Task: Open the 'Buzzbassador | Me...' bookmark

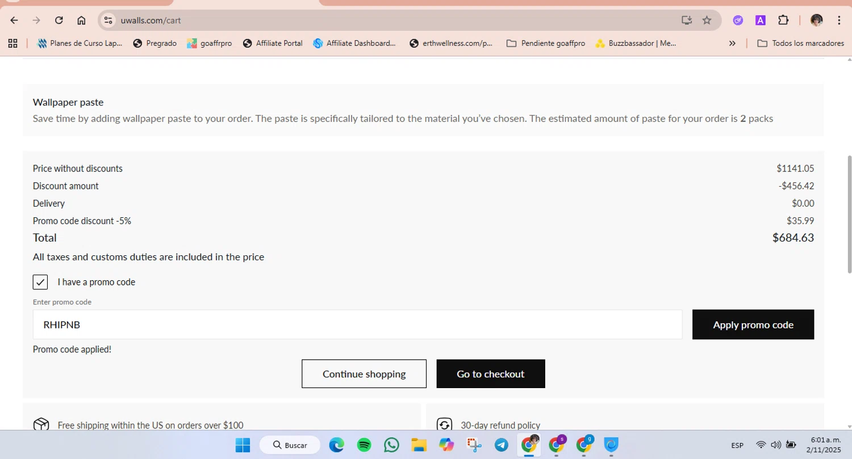Action: tap(636, 43)
